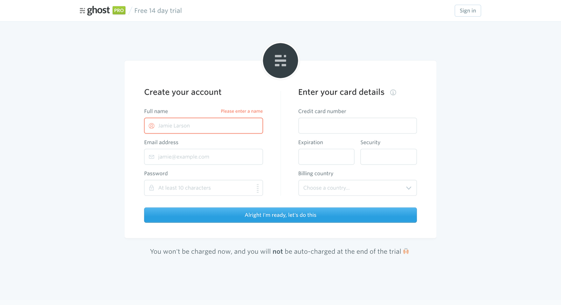The height and width of the screenshot is (305, 561).
Task: Click Alright I'm ready, let's do this
Action: (280, 215)
